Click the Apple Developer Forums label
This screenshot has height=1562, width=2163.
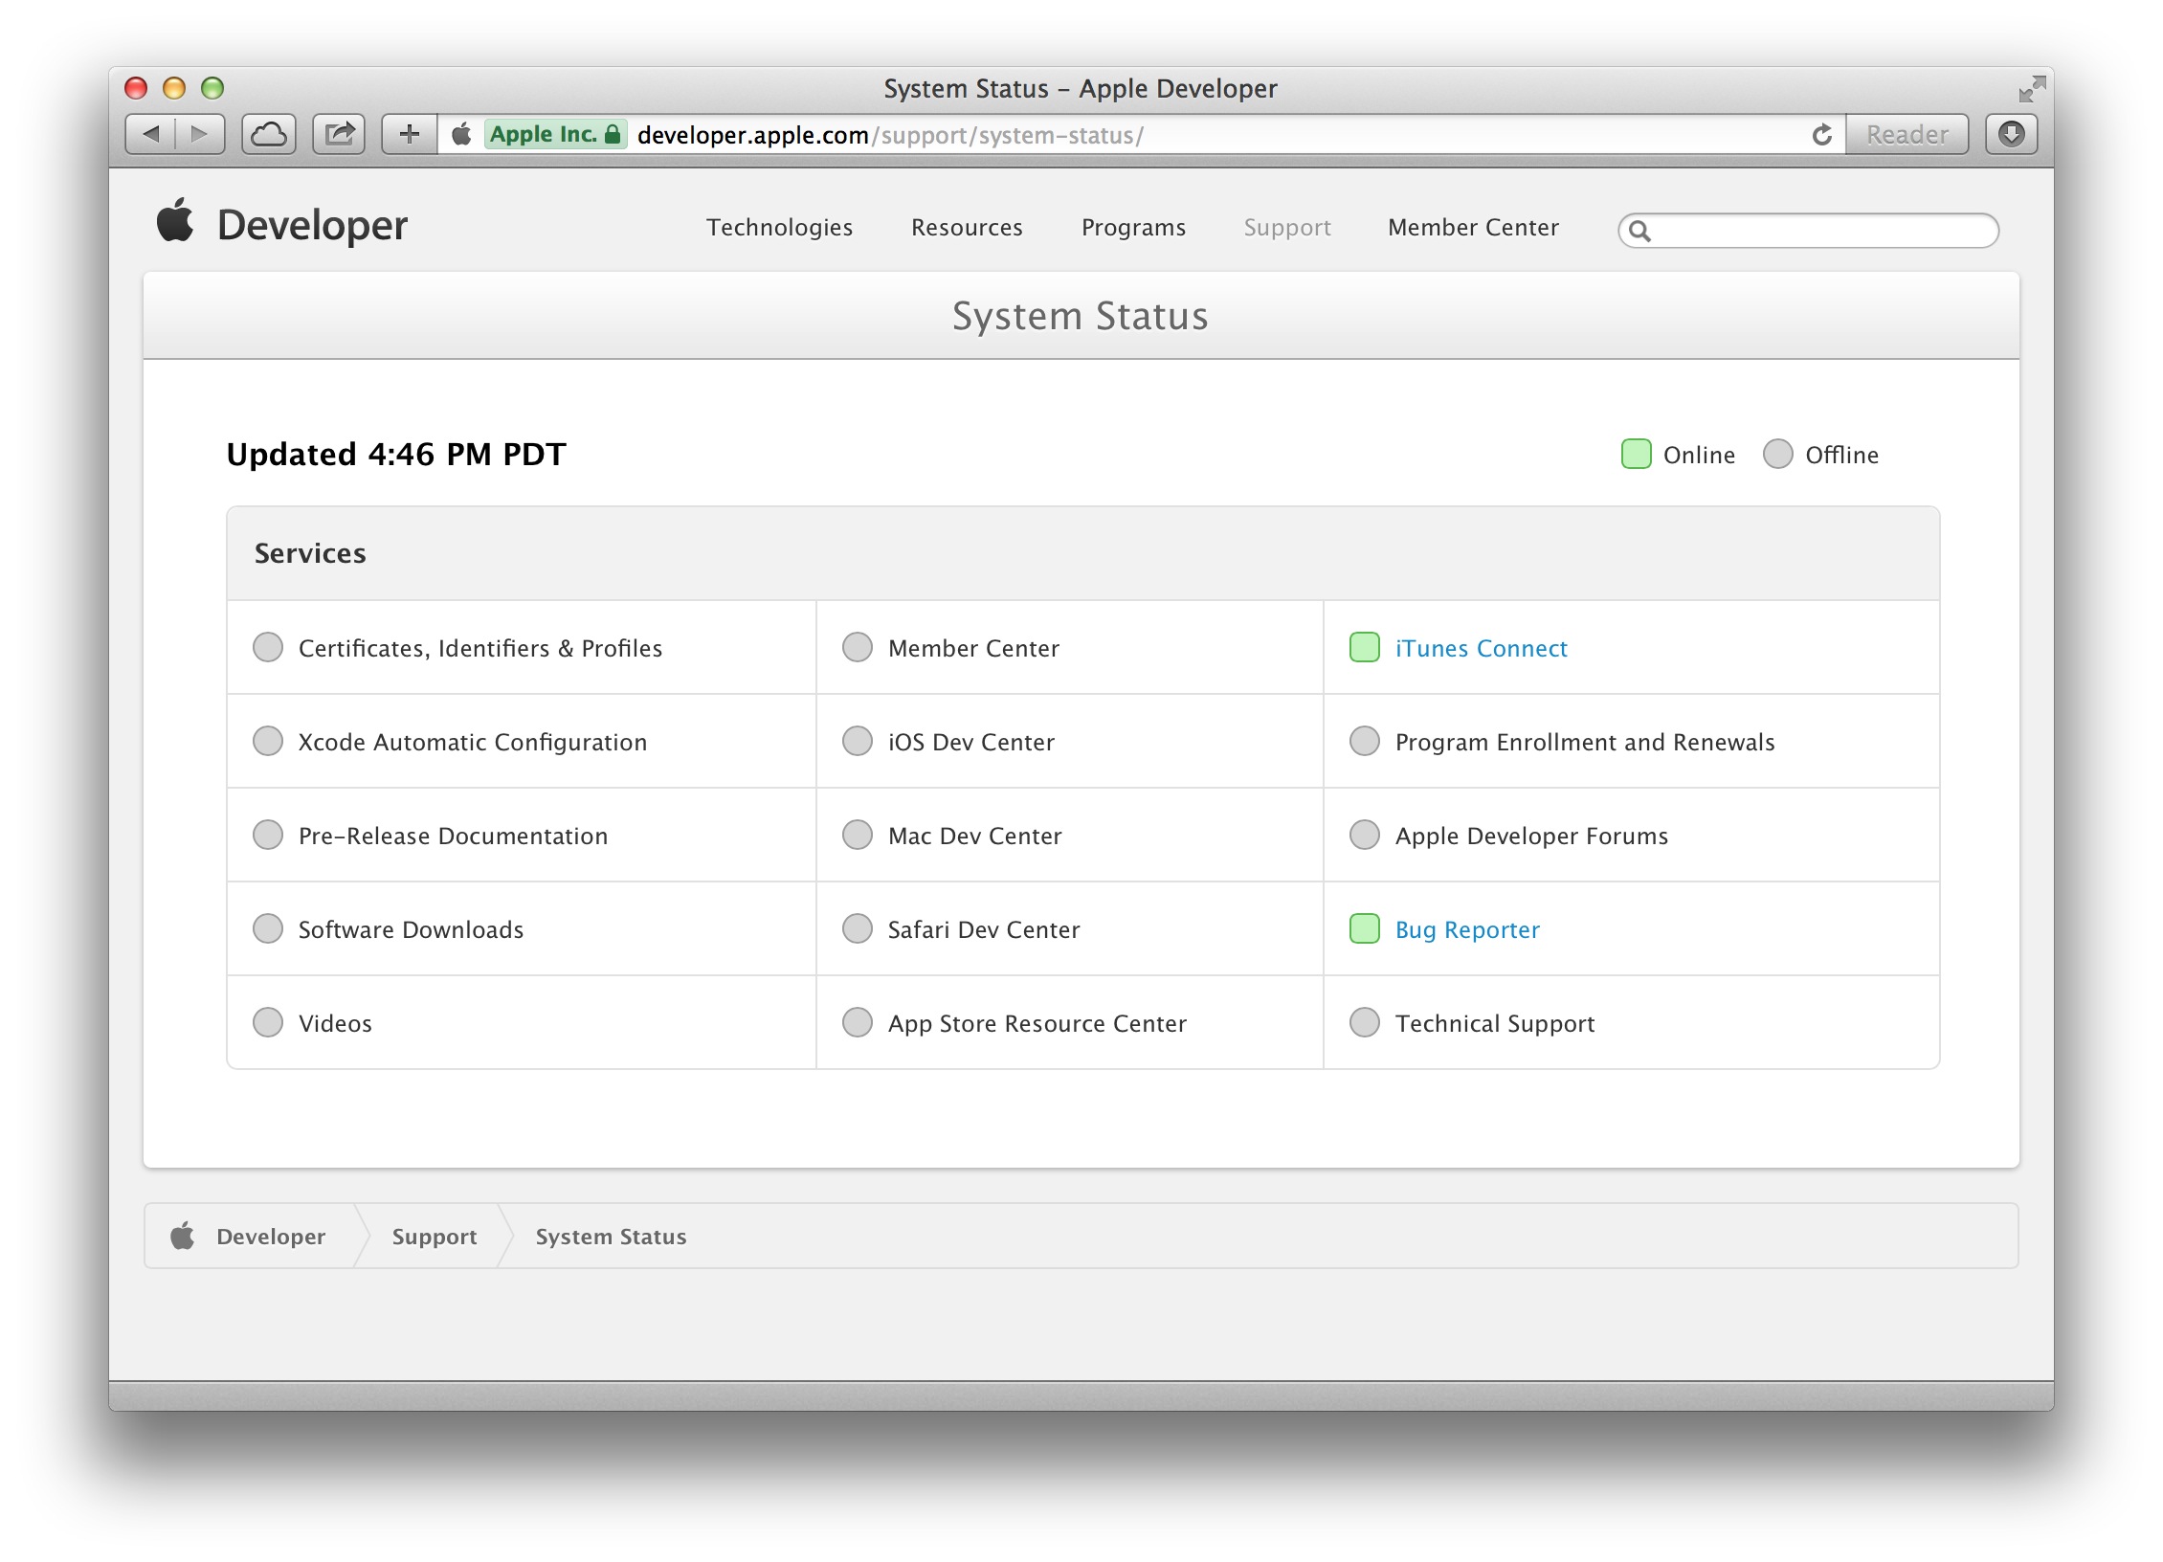(1531, 836)
